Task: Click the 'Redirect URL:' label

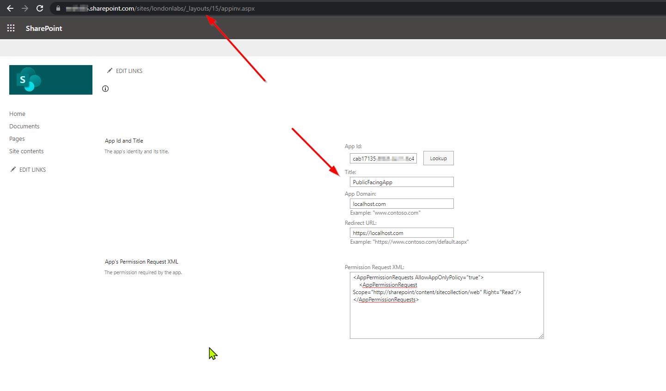Action: (x=360, y=223)
